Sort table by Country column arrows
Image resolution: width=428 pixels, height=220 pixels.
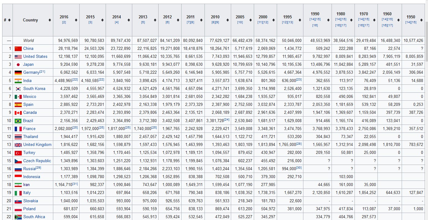(x=50, y=20)
